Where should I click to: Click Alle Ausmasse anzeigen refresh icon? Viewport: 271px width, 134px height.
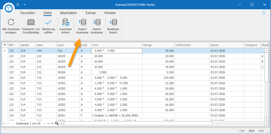(11, 22)
